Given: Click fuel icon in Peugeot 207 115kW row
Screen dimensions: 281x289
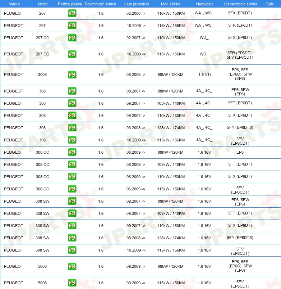Looking at the screenshot, I should point(72,26).
